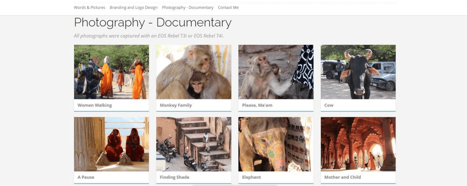Click the Cow caption label

329,105
